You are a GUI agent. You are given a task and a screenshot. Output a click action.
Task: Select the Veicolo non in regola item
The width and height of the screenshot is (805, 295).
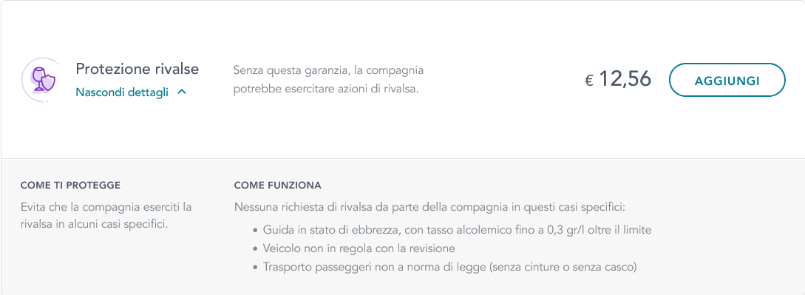[x=359, y=248]
